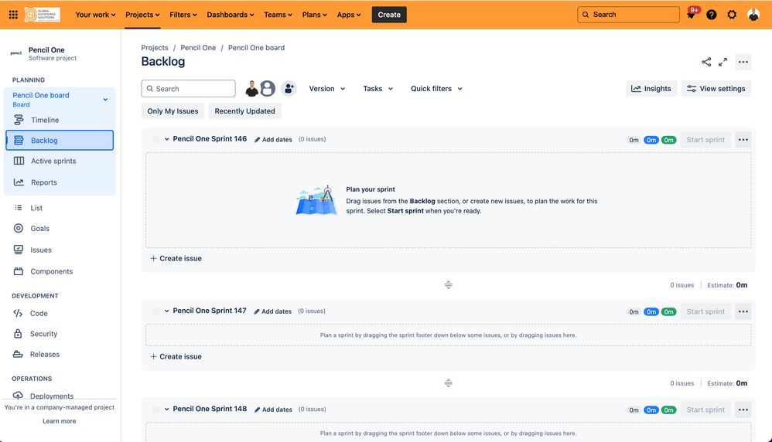Select the Backlog sidebar item

click(x=60, y=140)
